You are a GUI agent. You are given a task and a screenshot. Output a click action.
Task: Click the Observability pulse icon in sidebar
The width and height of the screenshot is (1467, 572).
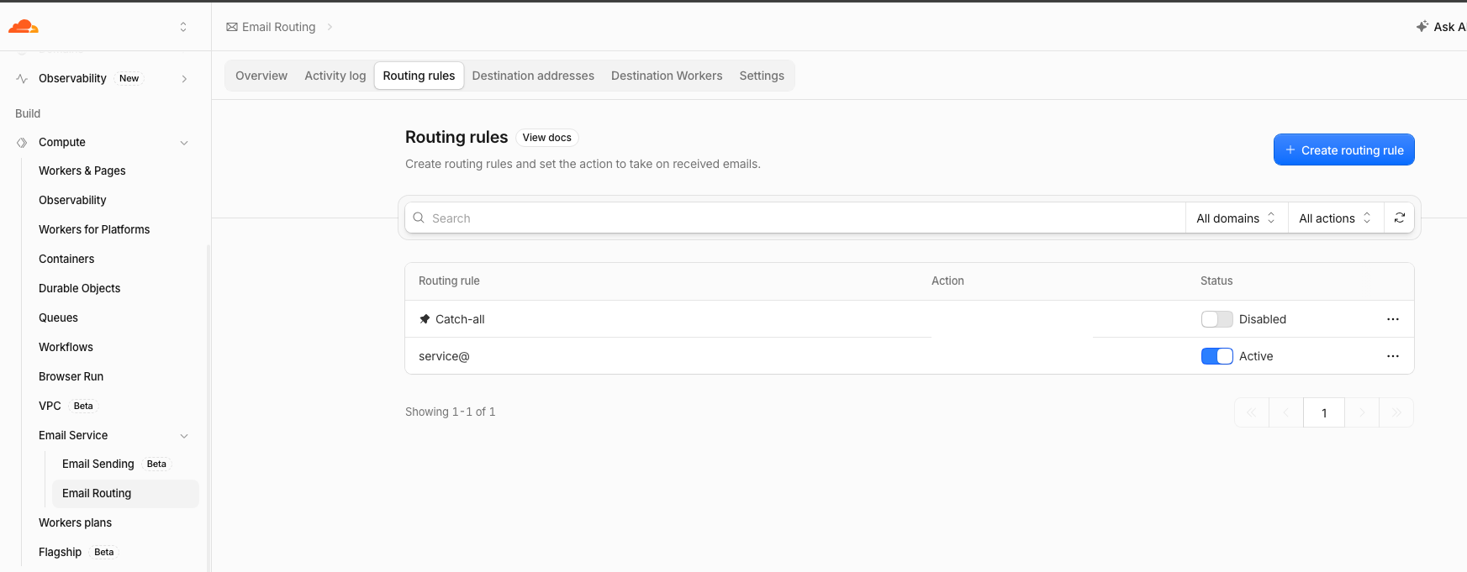22,78
